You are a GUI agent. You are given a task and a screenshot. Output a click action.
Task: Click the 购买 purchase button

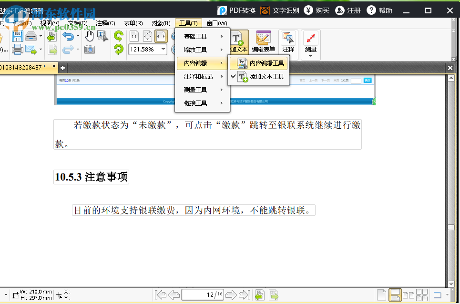point(316,10)
